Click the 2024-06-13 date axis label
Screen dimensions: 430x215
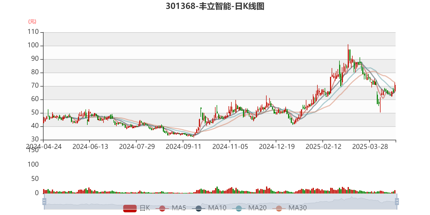(90, 147)
